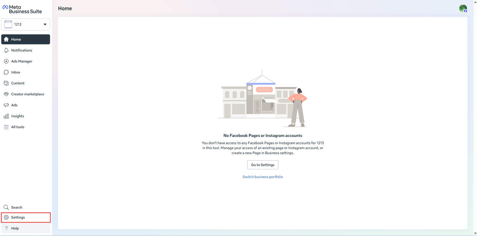Image resolution: width=477 pixels, height=236 pixels.
Task: Click the Help question mark icon
Action: tap(6, 228)
